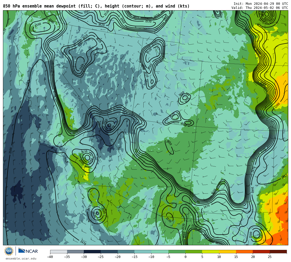Click the -30 colorbar tick label
The width and height of the screenshot is (291, 262).
[x=84, y=257]
